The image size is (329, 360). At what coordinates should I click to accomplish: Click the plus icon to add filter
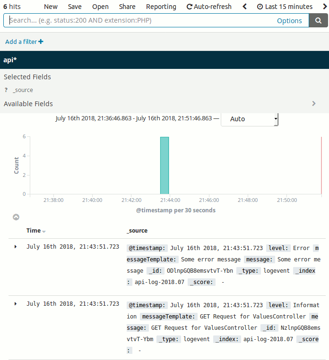[41, 42]
